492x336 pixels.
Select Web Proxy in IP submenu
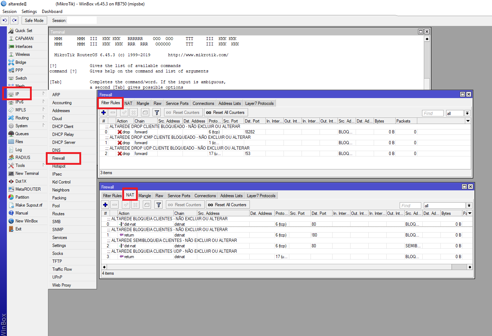click(62, 285)
